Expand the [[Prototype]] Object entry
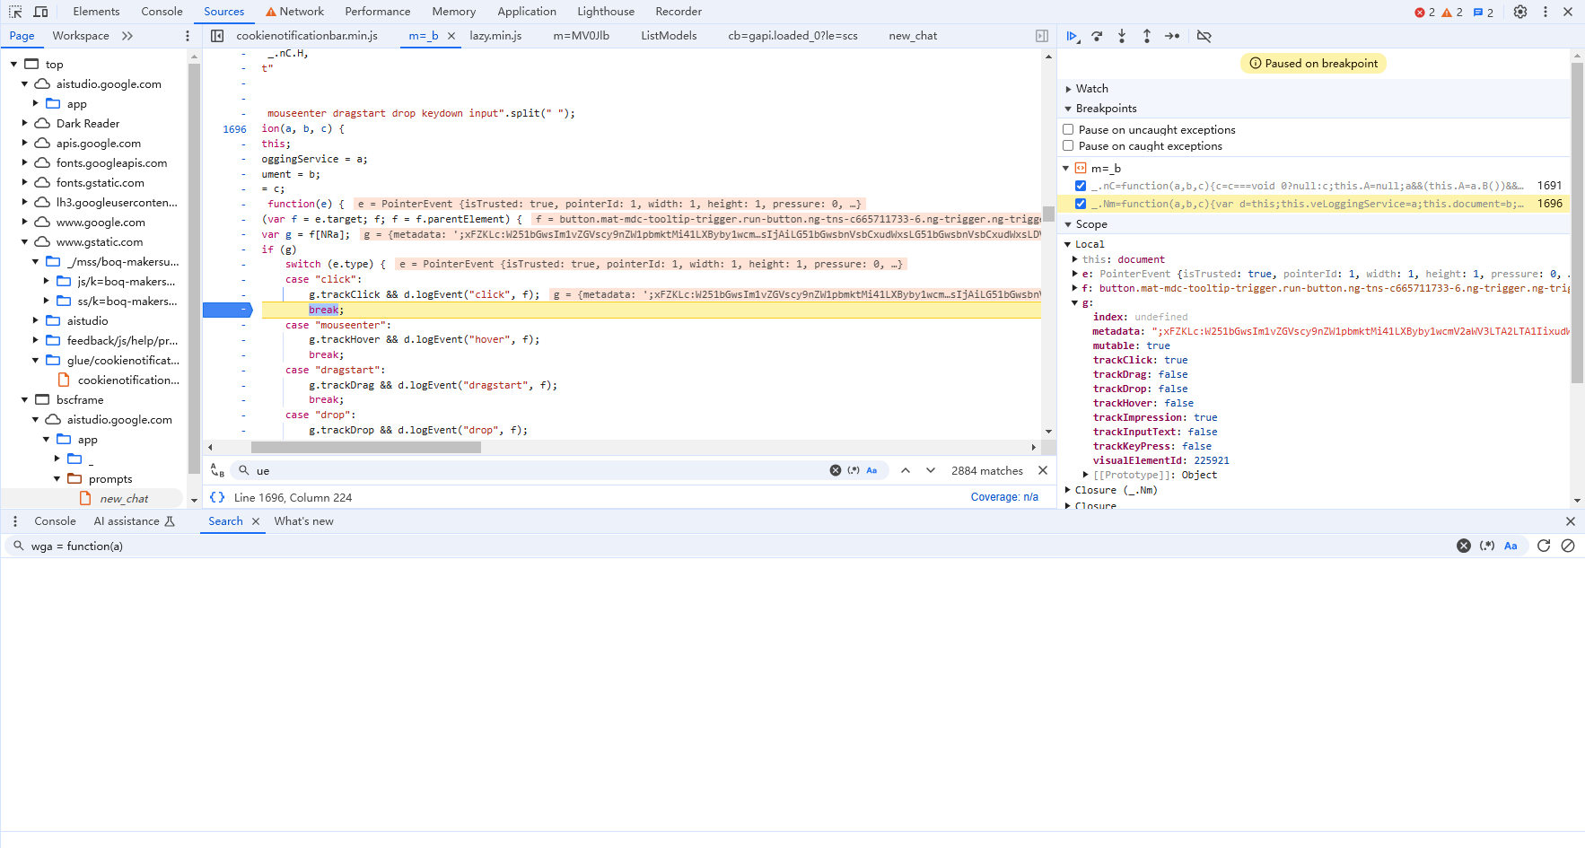Viewport: 1585px width, 848px height. [1086, 475]
